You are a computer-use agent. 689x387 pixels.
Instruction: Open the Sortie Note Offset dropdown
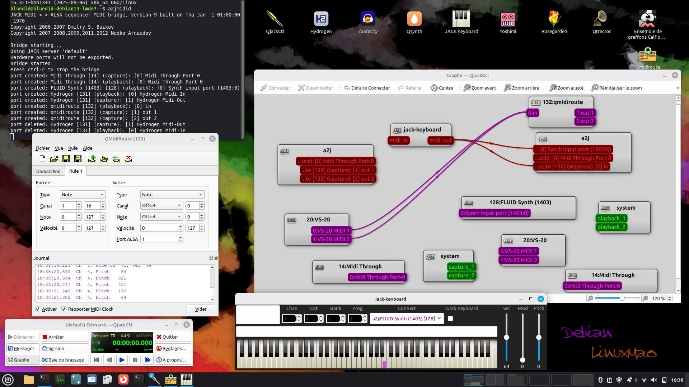click(161, 216)
